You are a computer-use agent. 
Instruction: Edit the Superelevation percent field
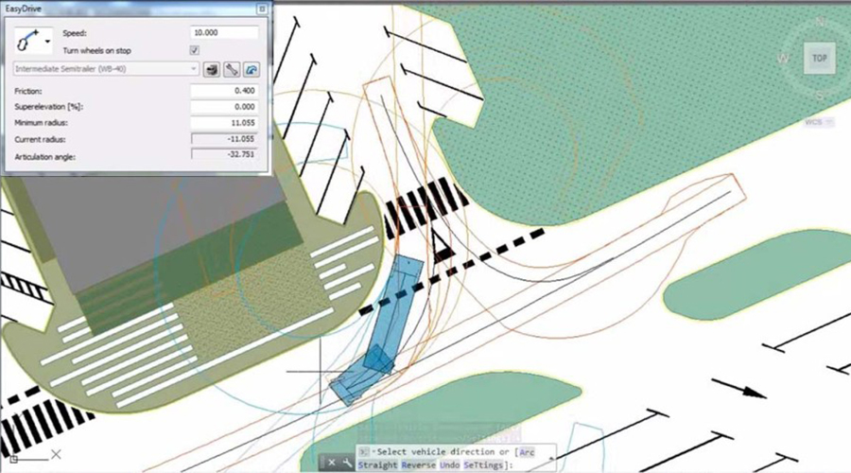click(224, 107)
